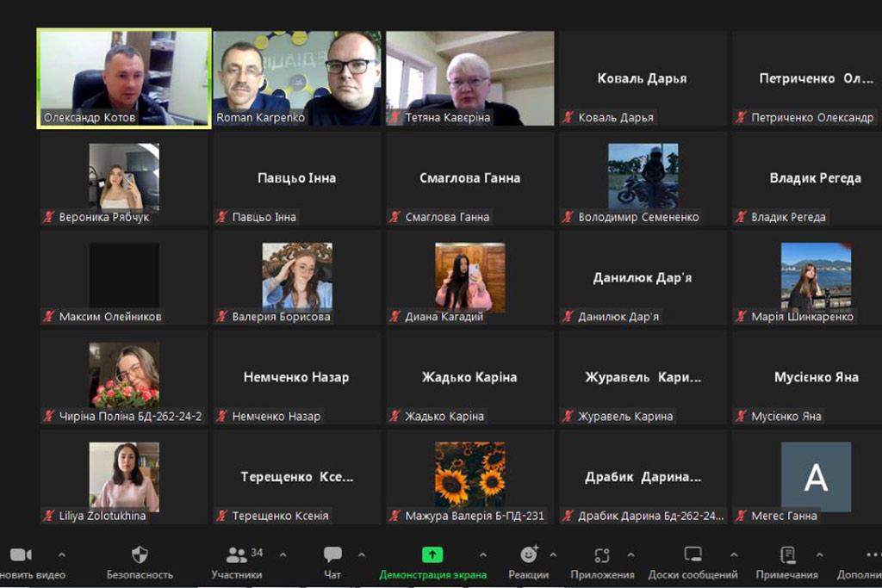Open the Участники participants panel
The height and width of the screenshot is (588, 882).
237,555
